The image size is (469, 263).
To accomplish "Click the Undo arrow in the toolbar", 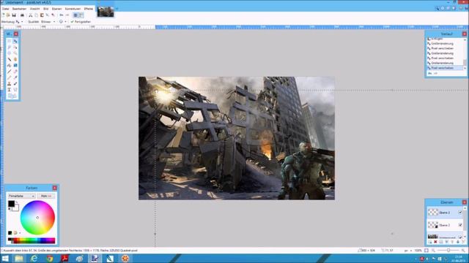I will coord(62,15).
